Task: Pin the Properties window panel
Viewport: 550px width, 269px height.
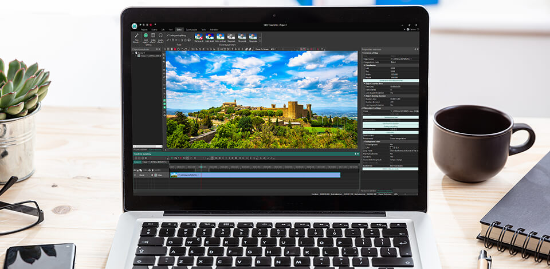Action: (415, 49)
